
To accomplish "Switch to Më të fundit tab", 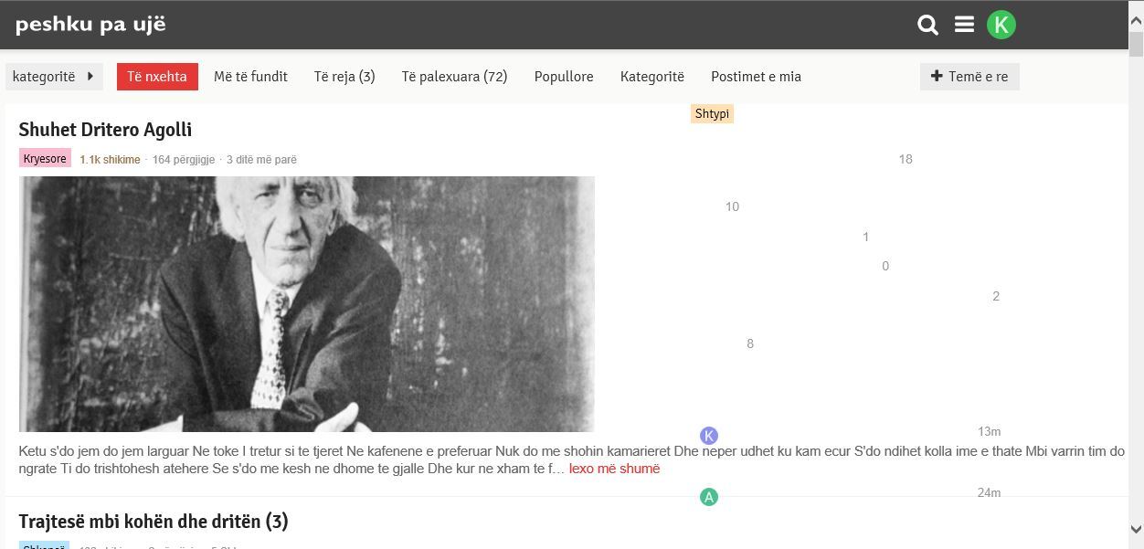I will point(250,77).
